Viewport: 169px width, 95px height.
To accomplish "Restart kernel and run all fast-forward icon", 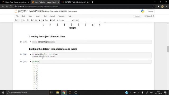I will pyautogui.click(x=58, y=20).
